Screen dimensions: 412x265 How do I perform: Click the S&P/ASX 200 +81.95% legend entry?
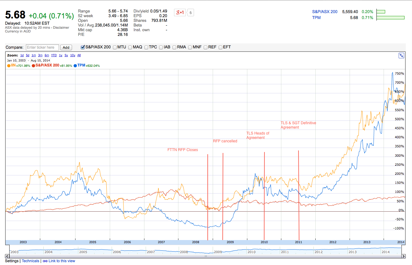52,66
